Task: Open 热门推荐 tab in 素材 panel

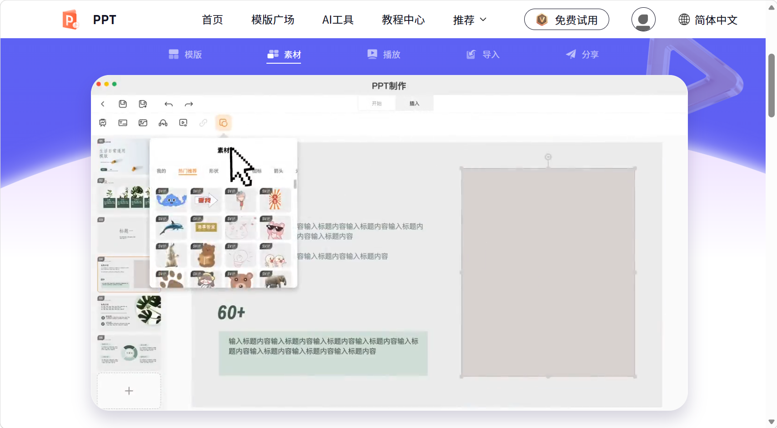Action: [187, 171]
